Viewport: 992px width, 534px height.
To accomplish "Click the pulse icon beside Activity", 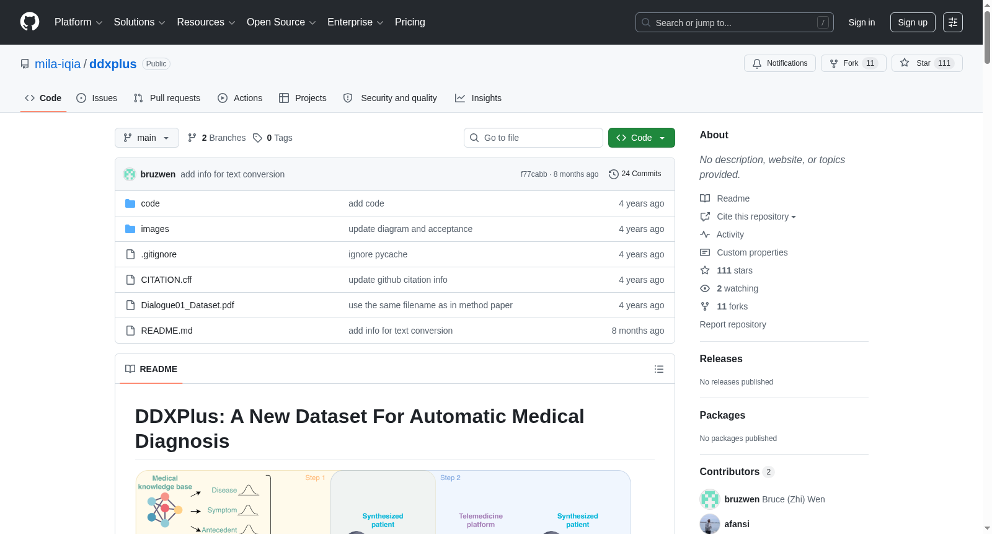I will coord(705,234).
